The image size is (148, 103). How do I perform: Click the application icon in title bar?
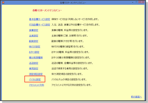[3, 2]
